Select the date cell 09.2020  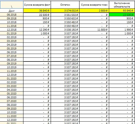pyautogui.click(x=12, y=108)
